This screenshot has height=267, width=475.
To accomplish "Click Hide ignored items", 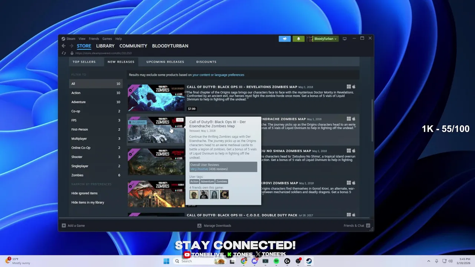I will [84, 193].
